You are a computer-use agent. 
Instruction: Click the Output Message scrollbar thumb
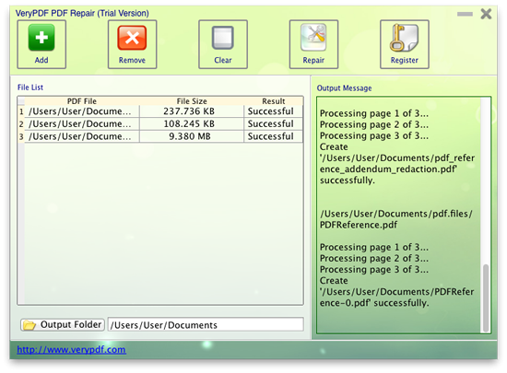click(485, 298)
